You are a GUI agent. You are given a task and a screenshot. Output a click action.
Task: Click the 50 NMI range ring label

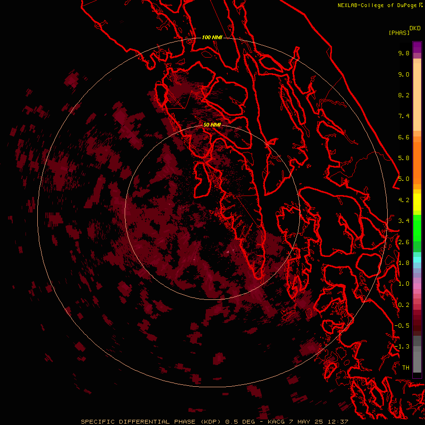tap(212, 125)
